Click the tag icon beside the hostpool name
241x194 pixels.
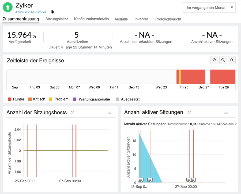coord(52,12)
